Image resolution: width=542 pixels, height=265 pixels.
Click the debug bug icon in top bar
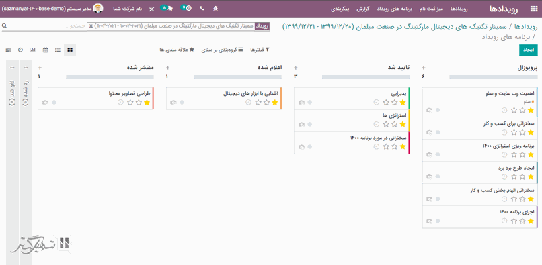(x=215, y=9)
